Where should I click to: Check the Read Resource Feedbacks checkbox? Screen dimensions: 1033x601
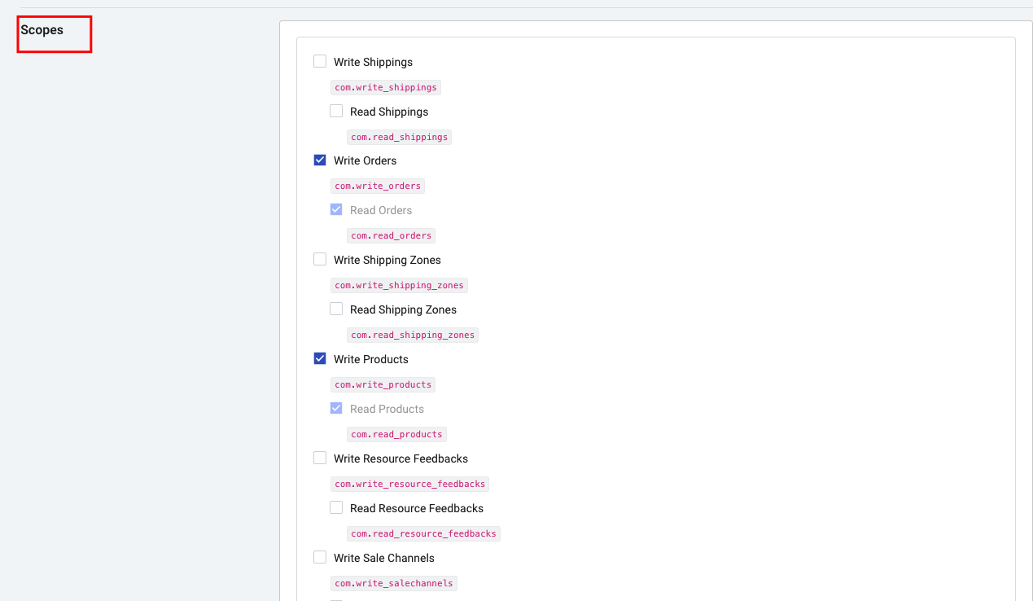(x=336, y=507)
